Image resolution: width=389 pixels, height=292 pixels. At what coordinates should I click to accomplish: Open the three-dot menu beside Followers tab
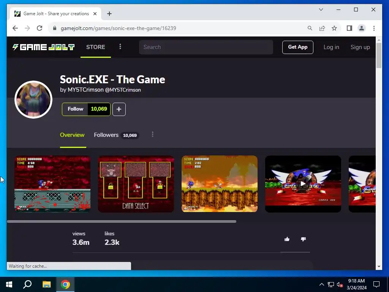[x=153, y=135]
